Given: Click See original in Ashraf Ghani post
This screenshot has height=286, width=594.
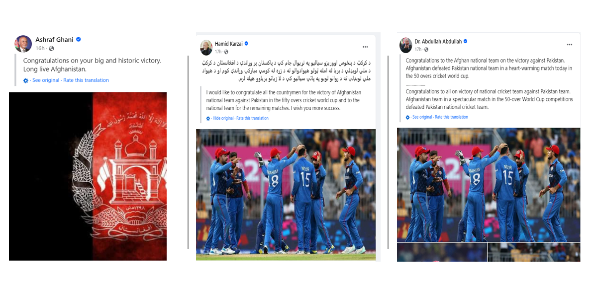Looking at the screenshot, I should point(46,80).
